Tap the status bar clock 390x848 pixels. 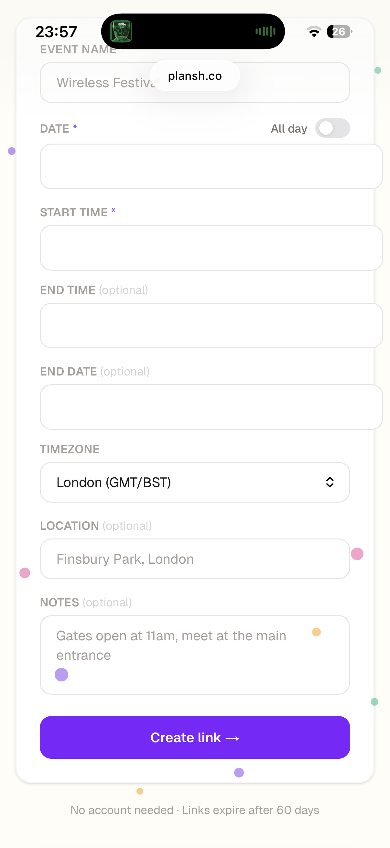tap(56, 32)
